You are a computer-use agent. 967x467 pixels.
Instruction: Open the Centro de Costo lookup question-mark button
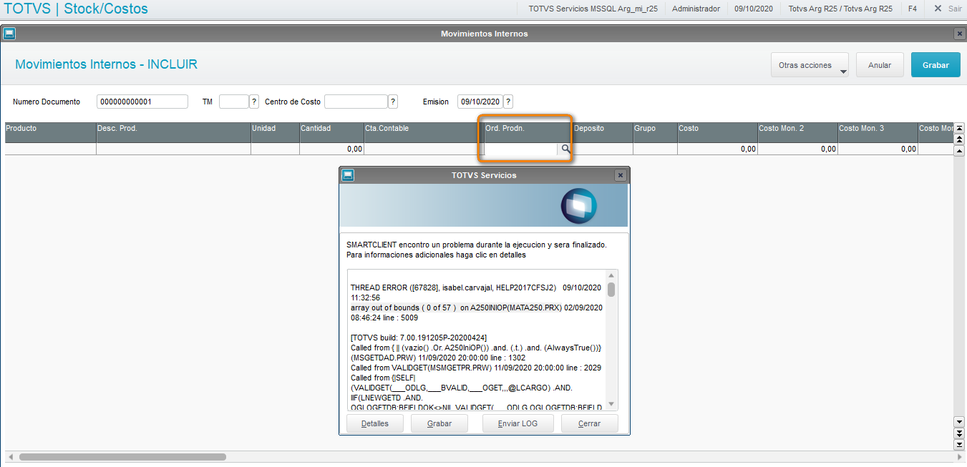393,102
